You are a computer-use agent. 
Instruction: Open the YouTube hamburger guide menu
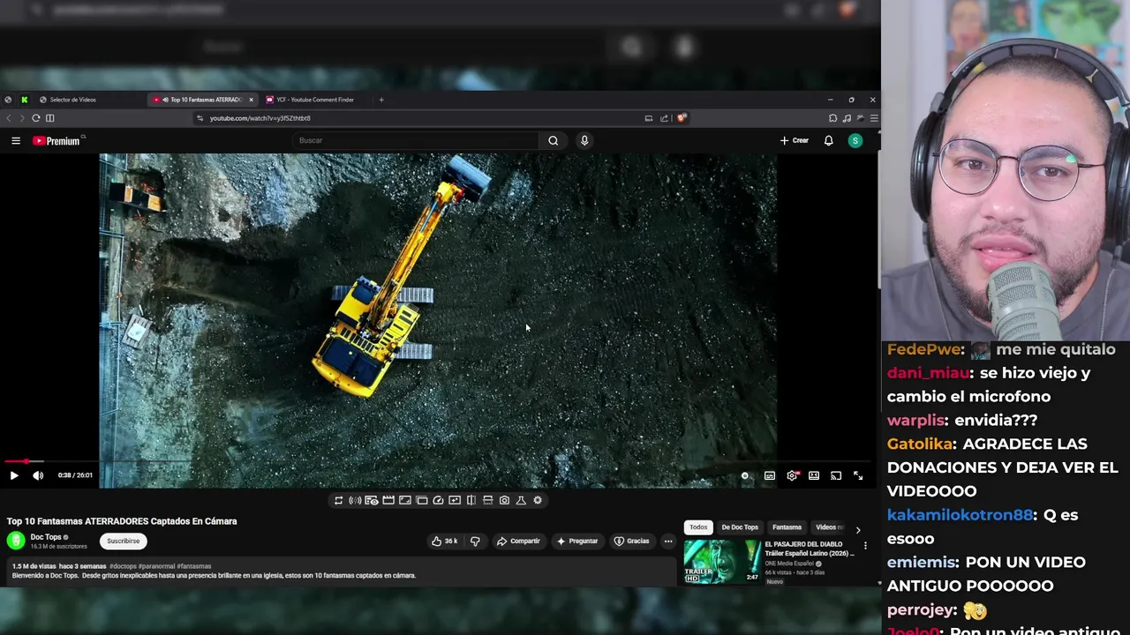[x=16, y=140]
